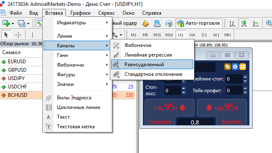The height and width of the screenshot is (153, 272).
Task: Increase the Тейк-профит value
Action: click(x=245, y=88)
